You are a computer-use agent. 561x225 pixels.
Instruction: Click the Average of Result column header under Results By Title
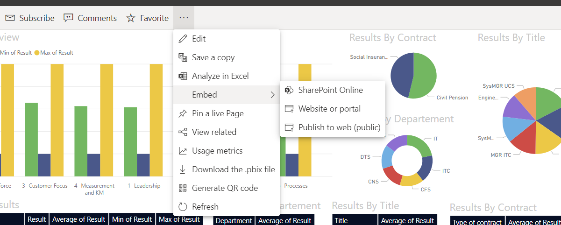(407, 220)
